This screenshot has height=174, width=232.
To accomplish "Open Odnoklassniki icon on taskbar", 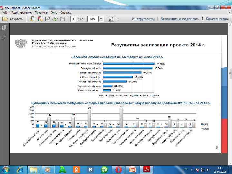I will (76, 170).
